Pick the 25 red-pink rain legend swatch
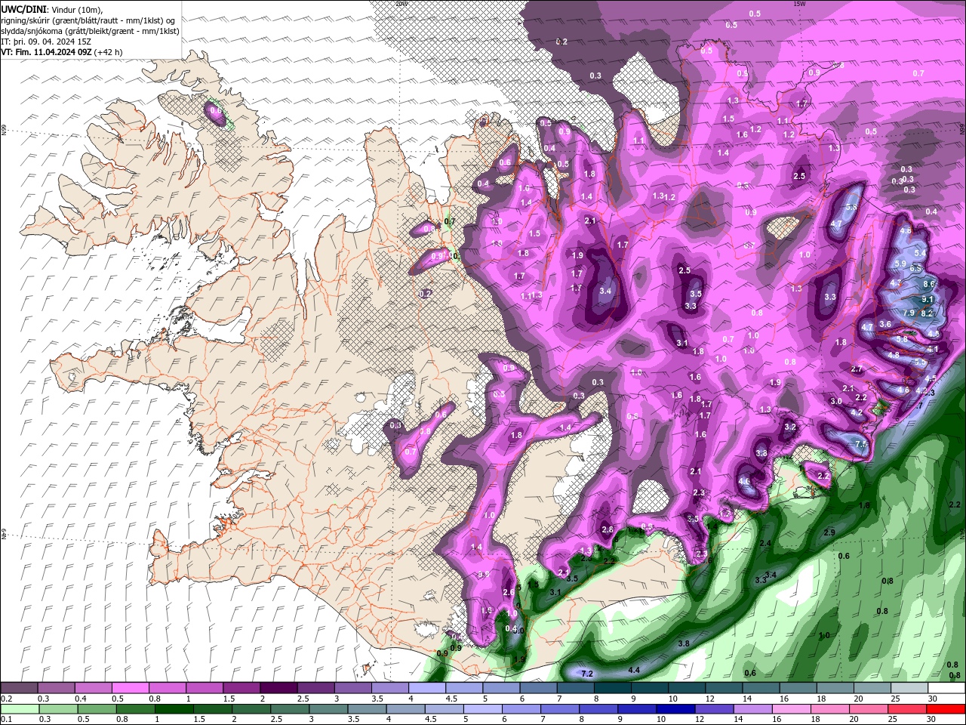The height and width of the screenshot is (725, 966). point(907,709)
